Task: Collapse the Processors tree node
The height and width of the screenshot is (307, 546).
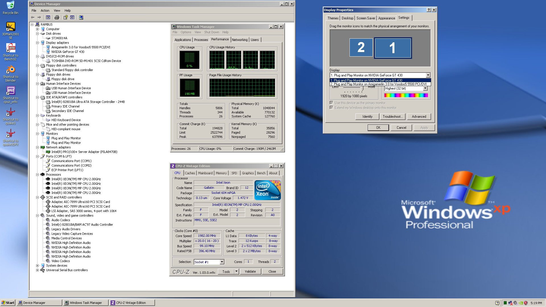Action: (37, 175)
